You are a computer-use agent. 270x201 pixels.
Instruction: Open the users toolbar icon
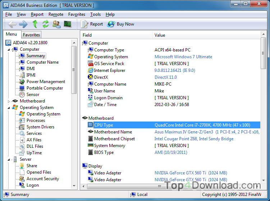[x=56, y=24]
